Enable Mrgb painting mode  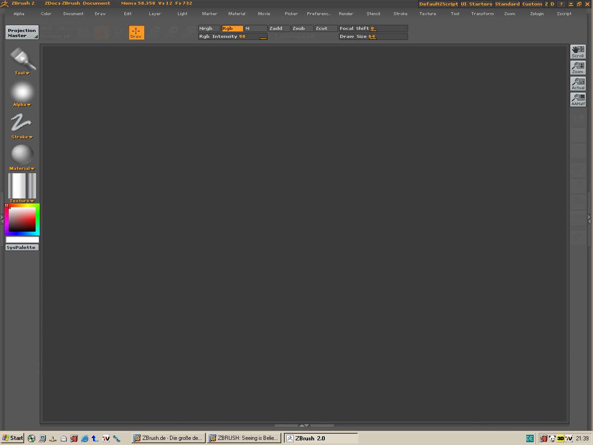click(x=209, y=28)
